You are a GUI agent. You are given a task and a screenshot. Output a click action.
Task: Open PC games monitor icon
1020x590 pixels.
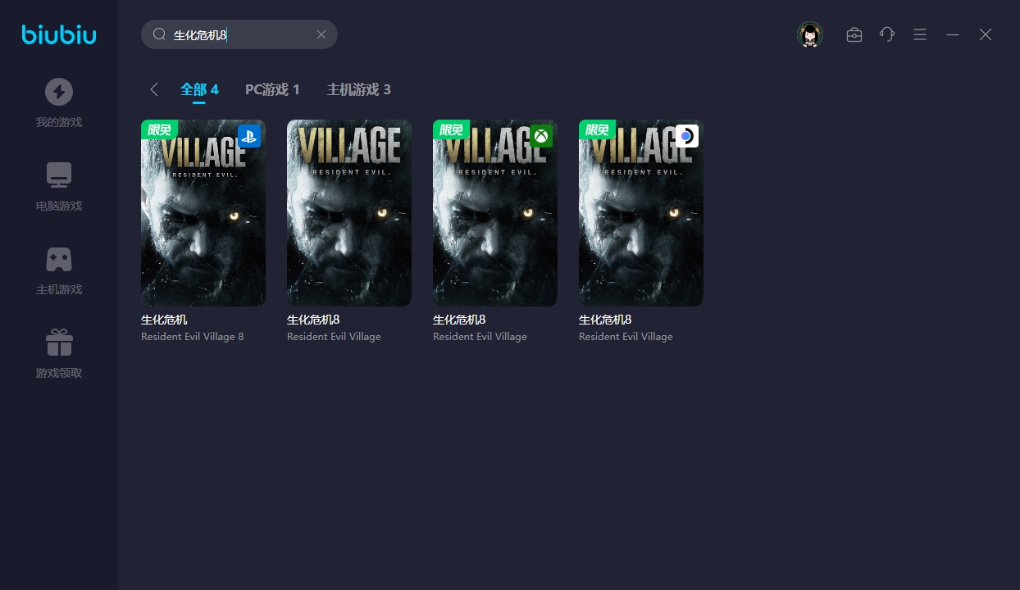(59, 175)
